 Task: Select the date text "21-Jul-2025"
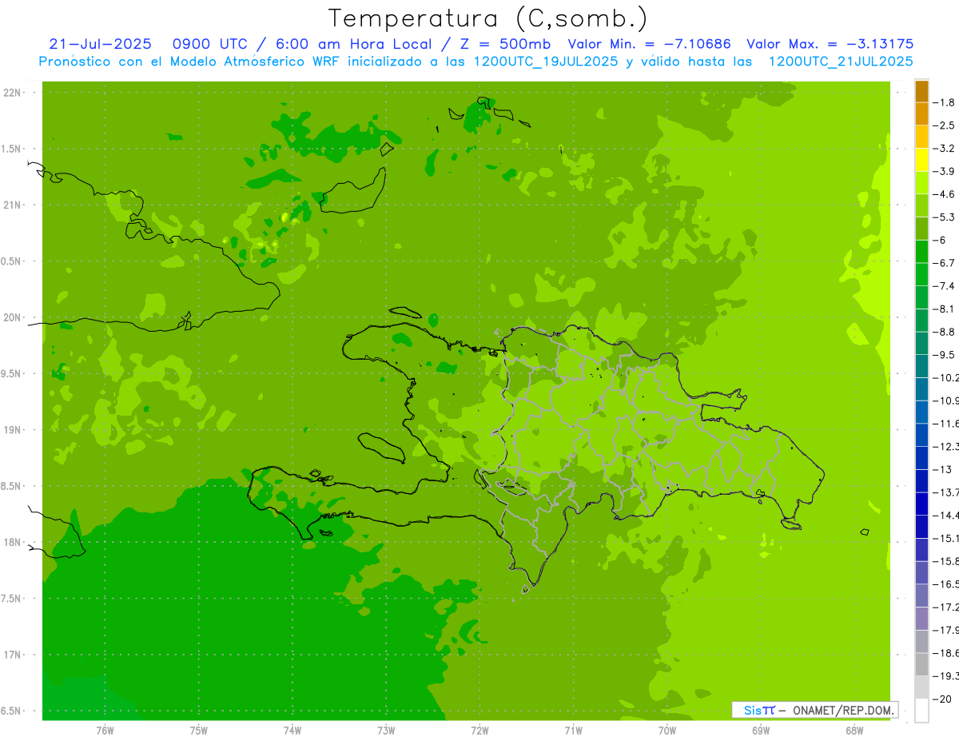pyautogui.click(x=100, y=44)
